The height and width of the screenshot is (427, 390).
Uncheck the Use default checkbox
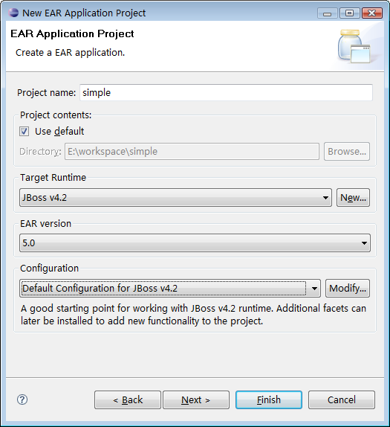pos(24,131)
